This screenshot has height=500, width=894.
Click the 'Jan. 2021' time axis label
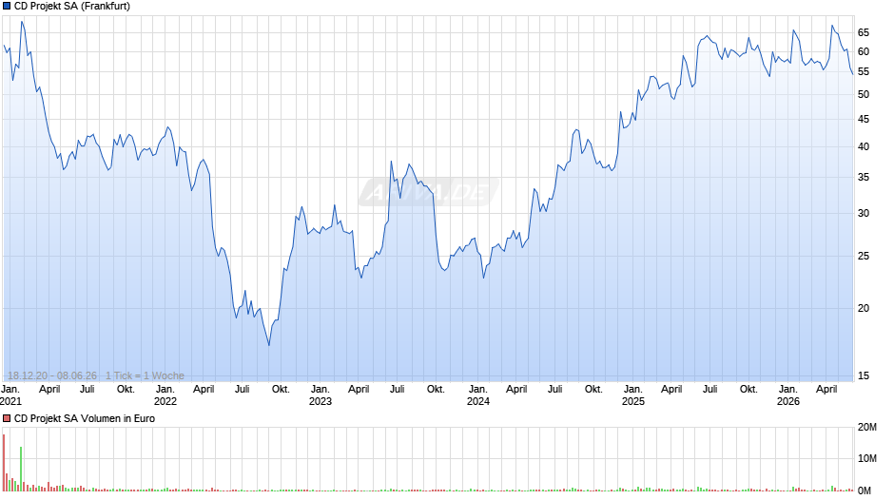tap(10, 395)
